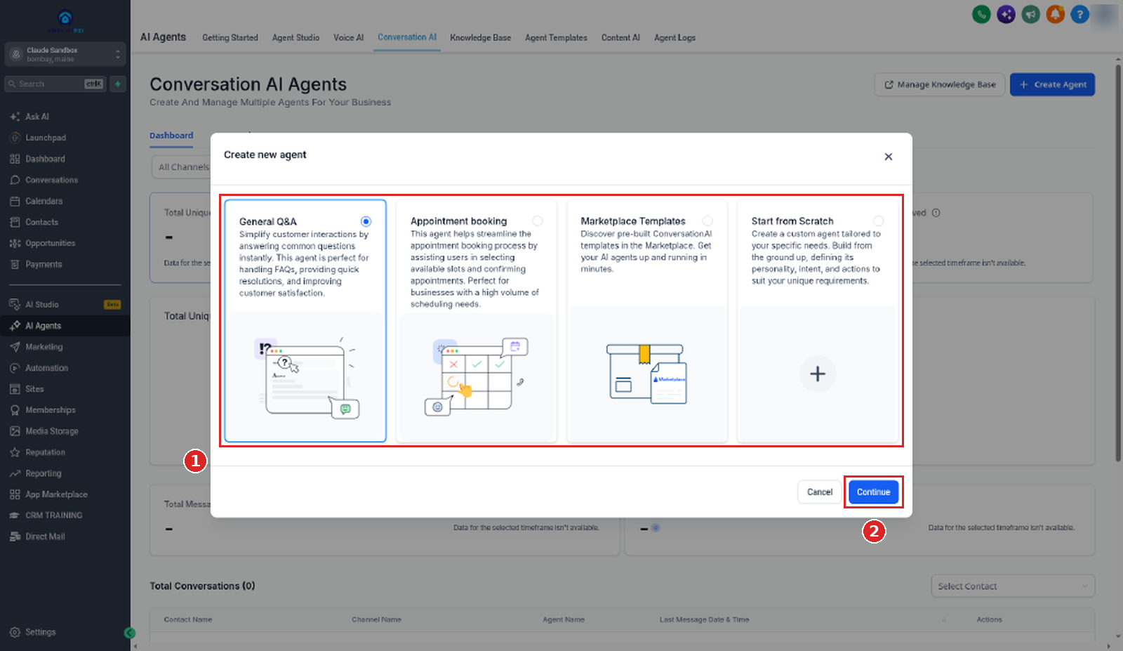Image resolution: width=1123 pixels, height=651 pixels.
Task: Open App Marketplace in sidebar
Action: pos(56,494)
